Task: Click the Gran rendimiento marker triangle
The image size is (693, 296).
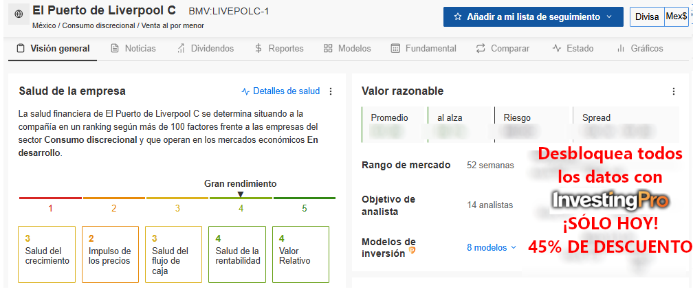Action: point(241,194)
